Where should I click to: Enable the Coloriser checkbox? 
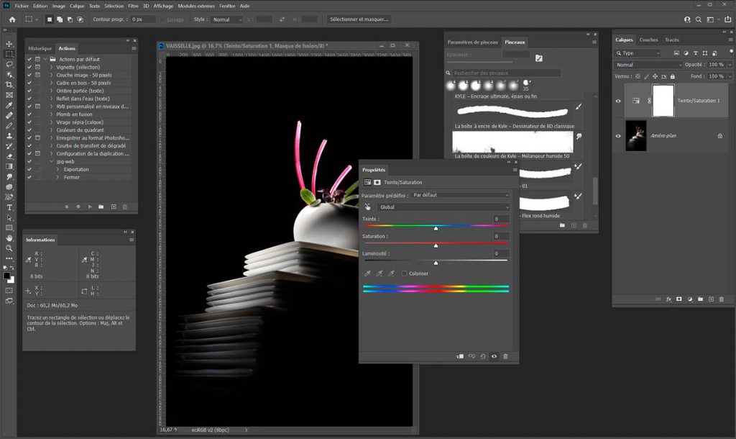tap(404, 273)
